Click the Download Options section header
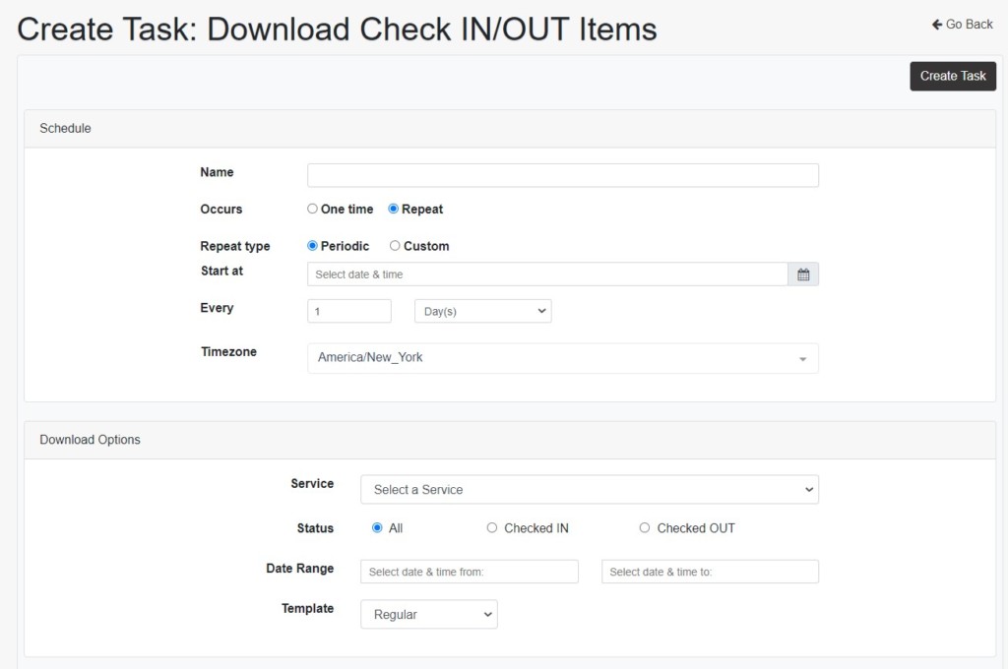 (90, 440)
